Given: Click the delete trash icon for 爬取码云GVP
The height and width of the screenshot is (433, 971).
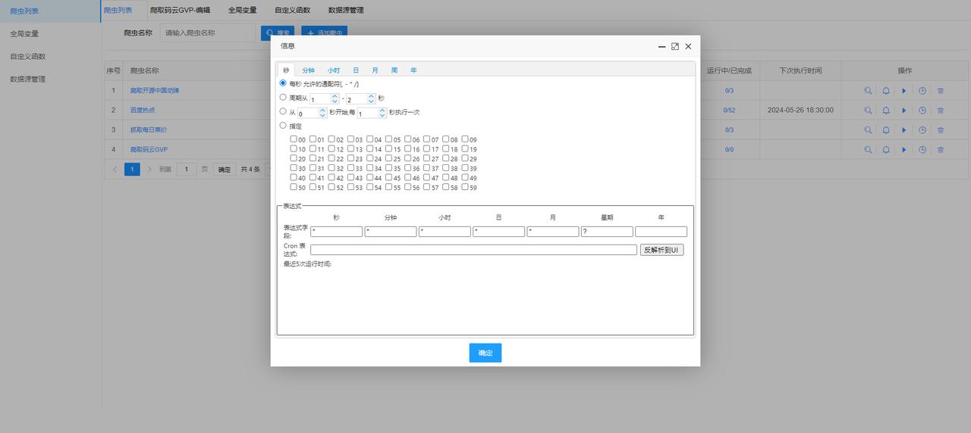Looking at the screenshot, I should pyautogui.click(x=941, y=150).
